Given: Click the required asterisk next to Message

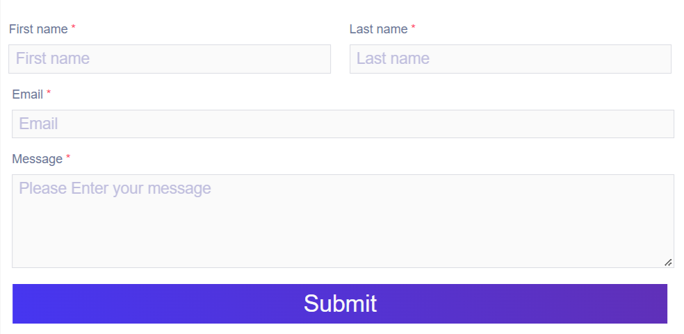Looking at the screenshot, I should [x=68, y=158].
